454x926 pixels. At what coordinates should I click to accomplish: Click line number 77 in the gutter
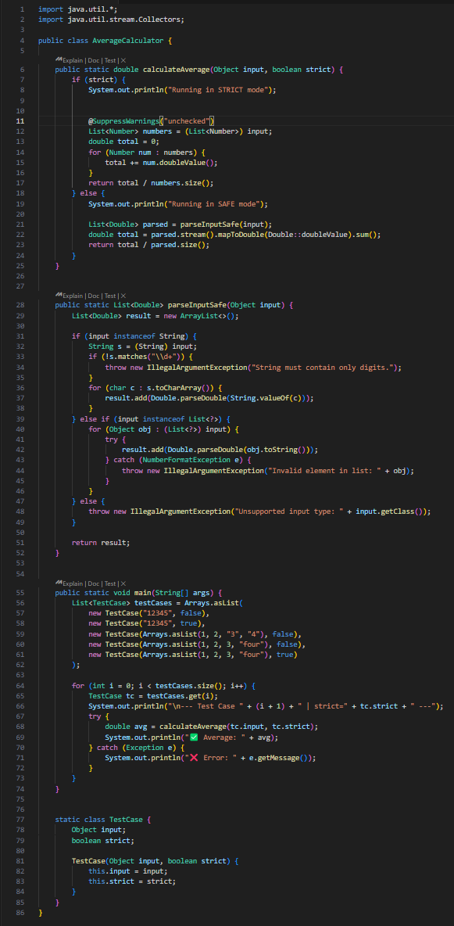[x=20, y=820]
